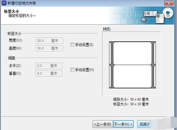The image size is (177, 130).
Task: Click the barcode label icon in banner
Action: pyautogui.click(x=150, y=14)
